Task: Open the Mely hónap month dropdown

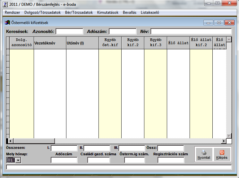Action: tap(18, 160)
